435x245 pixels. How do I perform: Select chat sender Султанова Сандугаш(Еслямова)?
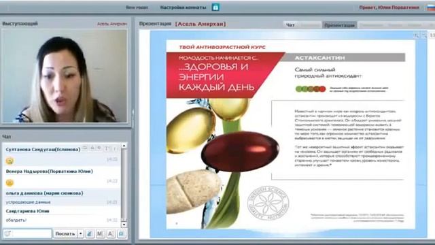click(43, 150)
